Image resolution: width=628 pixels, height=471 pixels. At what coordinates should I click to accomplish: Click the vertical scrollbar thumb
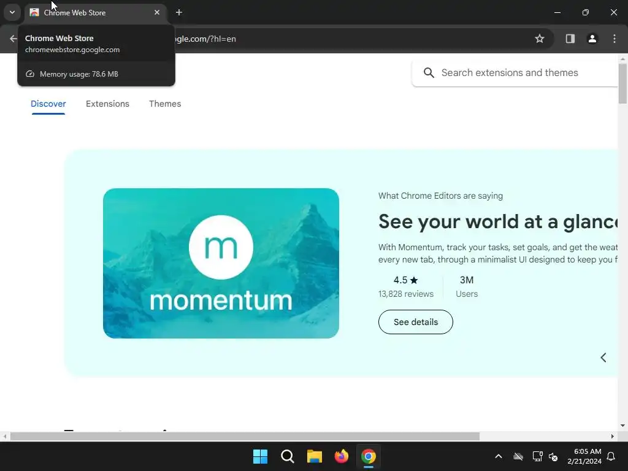(622, 83)
